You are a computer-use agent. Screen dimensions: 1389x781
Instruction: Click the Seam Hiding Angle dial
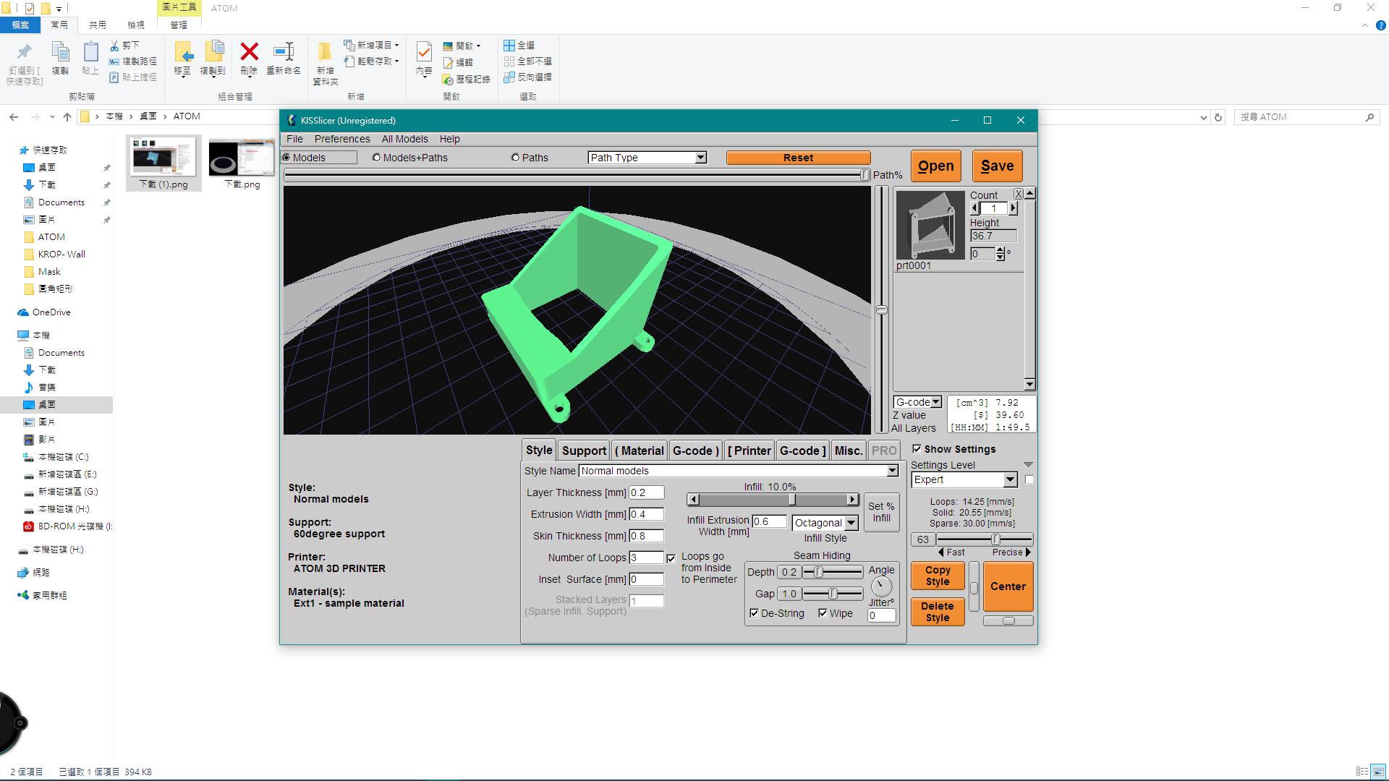881,586
